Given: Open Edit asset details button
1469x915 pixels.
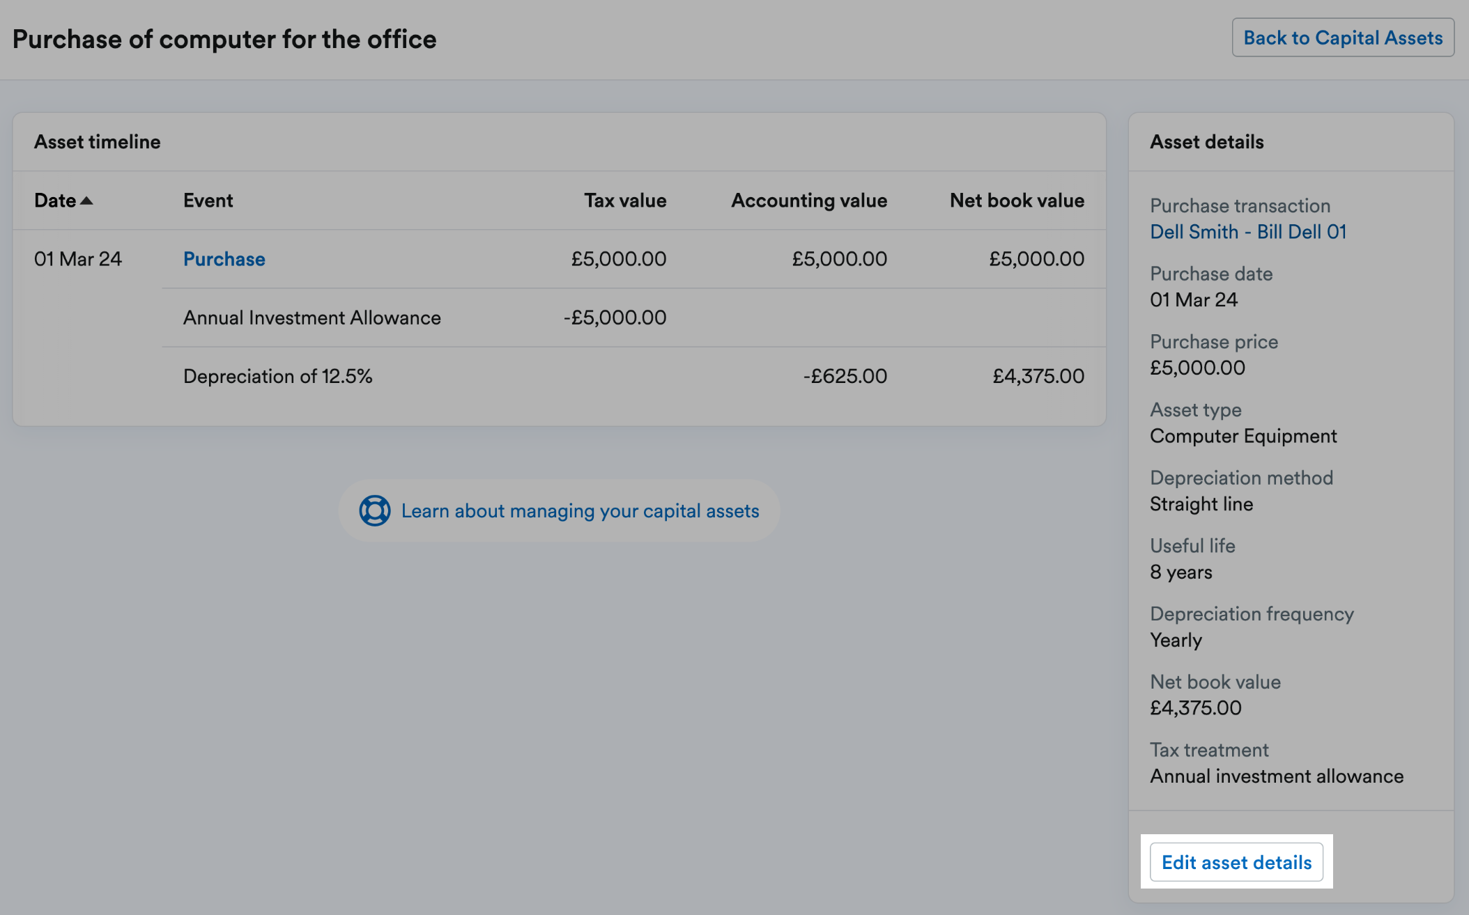Looking at the screenshot, I should tap(1236, 862).
